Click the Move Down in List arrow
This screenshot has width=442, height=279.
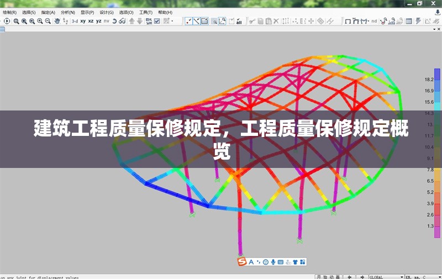tap(140, 21)
